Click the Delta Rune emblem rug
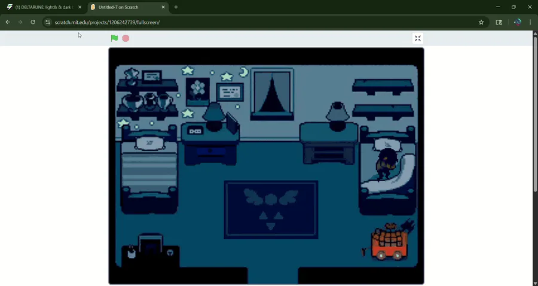 click(x=271, y=209)
